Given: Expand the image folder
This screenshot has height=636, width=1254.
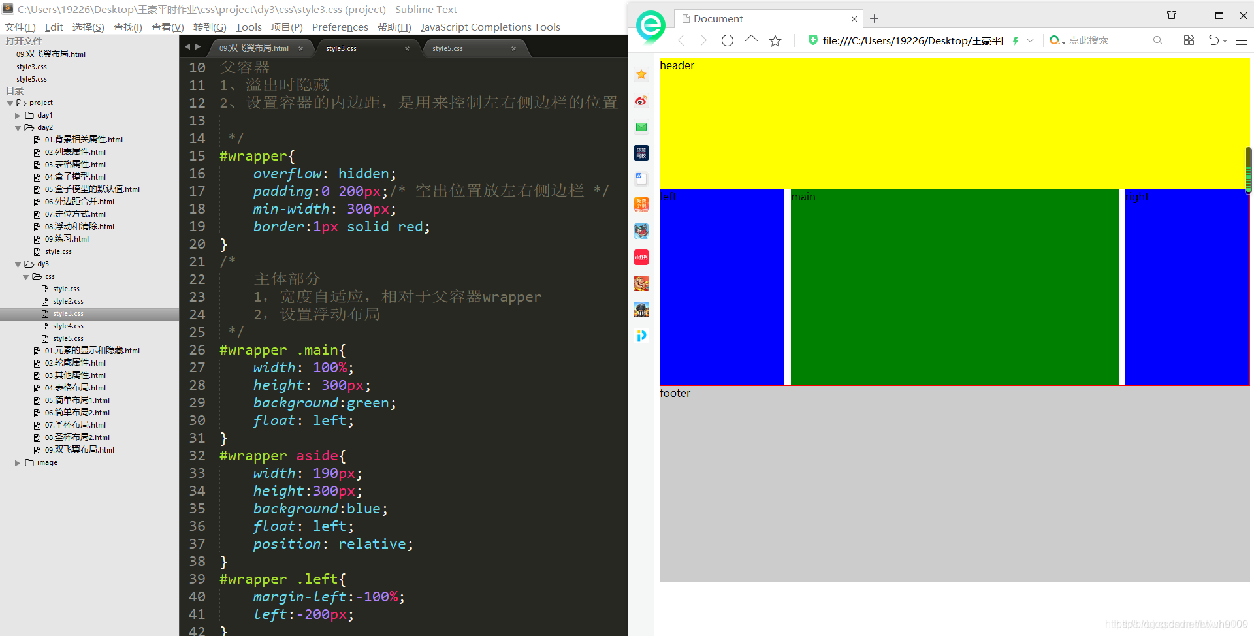Looking at the screenshot, I should pos(18,463).
